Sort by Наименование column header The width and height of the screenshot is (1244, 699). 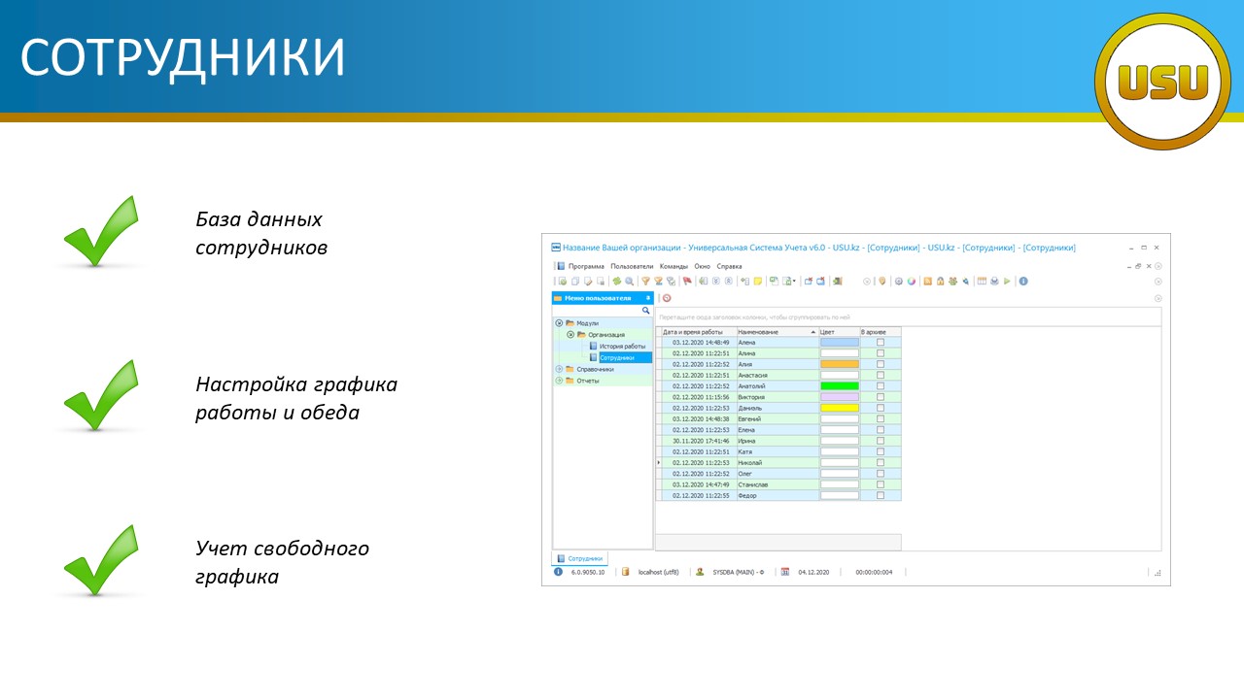coord(777,332)
